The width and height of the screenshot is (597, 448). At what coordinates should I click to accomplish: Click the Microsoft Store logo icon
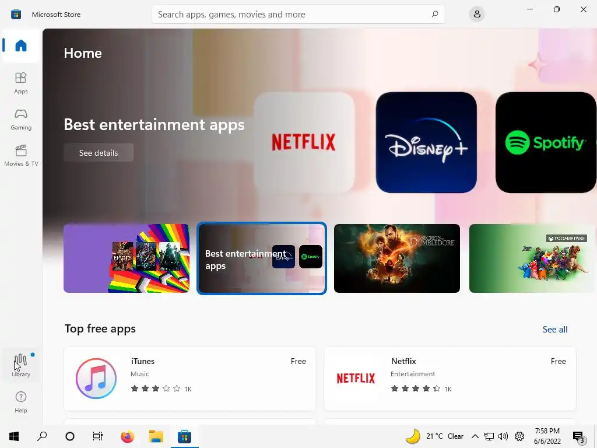16,15
